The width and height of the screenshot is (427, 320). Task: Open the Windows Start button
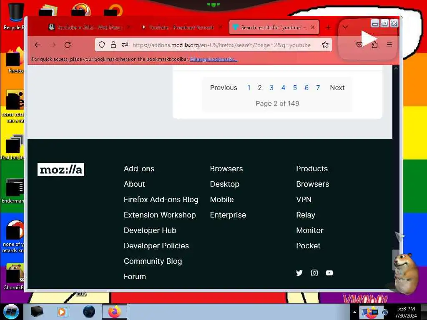(11, 312)
